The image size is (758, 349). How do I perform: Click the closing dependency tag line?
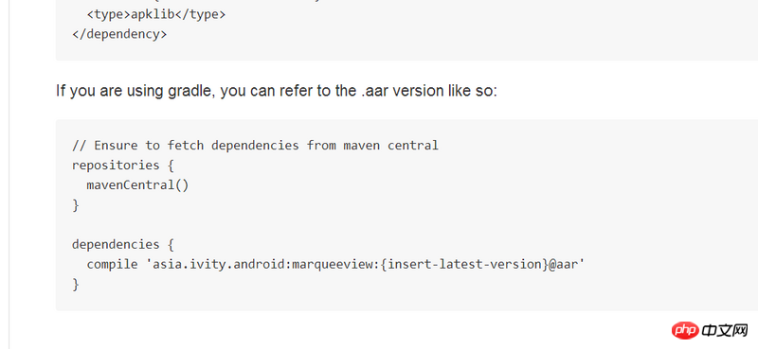(x=119, y=34)
